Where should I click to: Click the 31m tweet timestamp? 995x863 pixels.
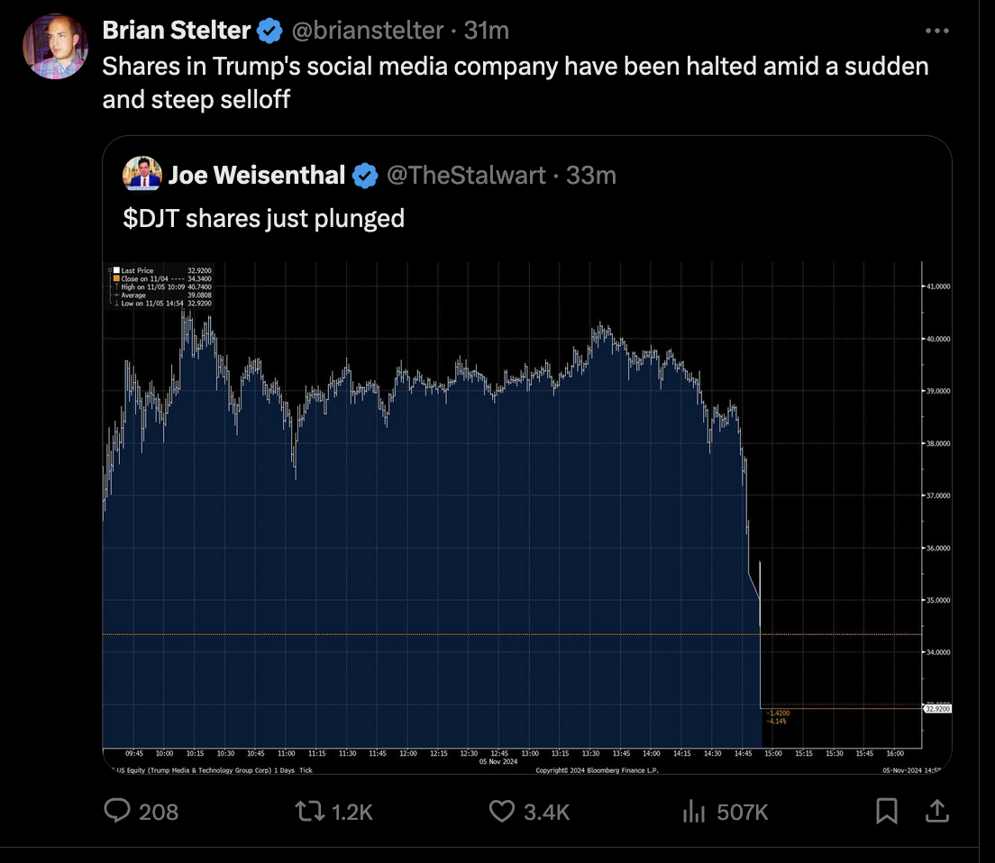(x=487, y=31)
